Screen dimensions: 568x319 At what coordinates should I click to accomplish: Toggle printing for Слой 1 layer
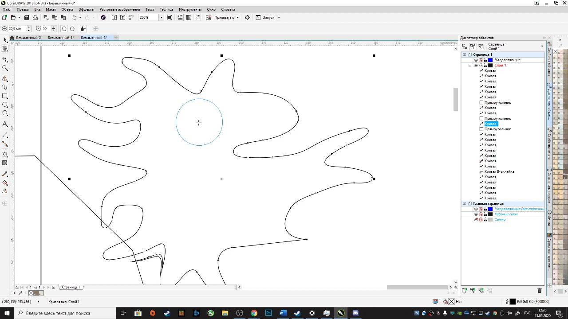click(x=481, y=65)
